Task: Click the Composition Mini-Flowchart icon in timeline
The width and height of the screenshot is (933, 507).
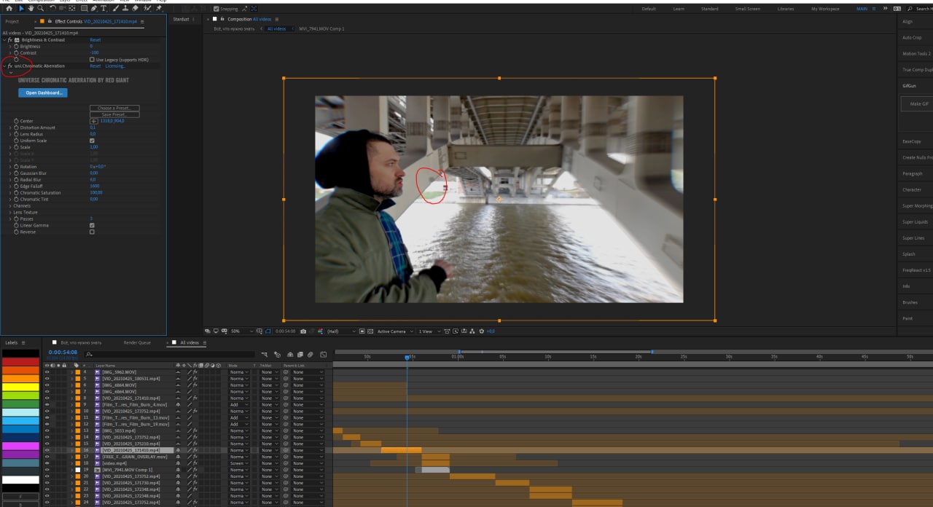Action: [x=265, y=354]
